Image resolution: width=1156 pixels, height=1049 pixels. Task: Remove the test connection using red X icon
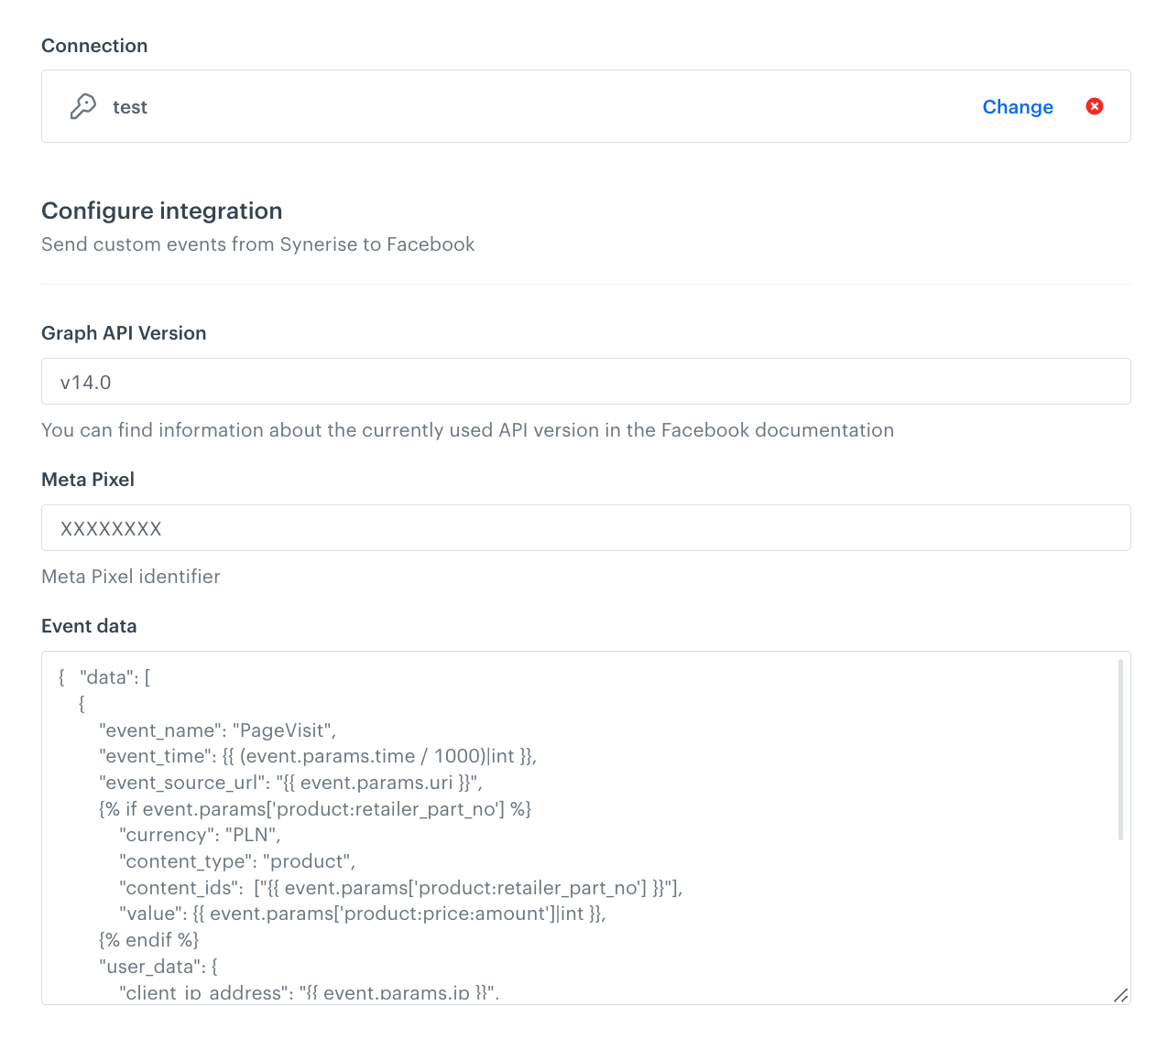1095,106
